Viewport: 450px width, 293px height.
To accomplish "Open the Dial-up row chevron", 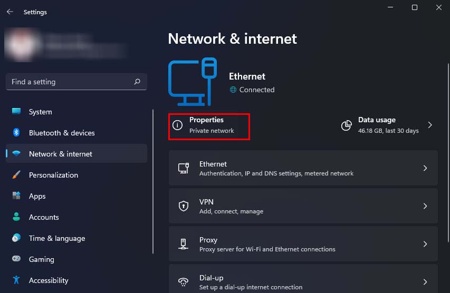I will pos(425,282).
